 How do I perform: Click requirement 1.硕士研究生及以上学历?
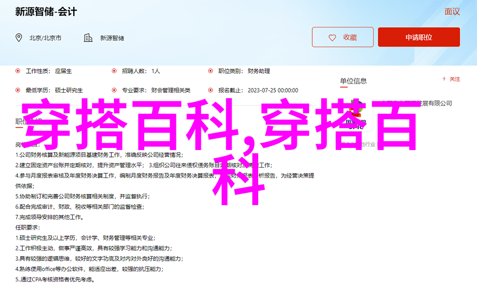pos(85,238)
